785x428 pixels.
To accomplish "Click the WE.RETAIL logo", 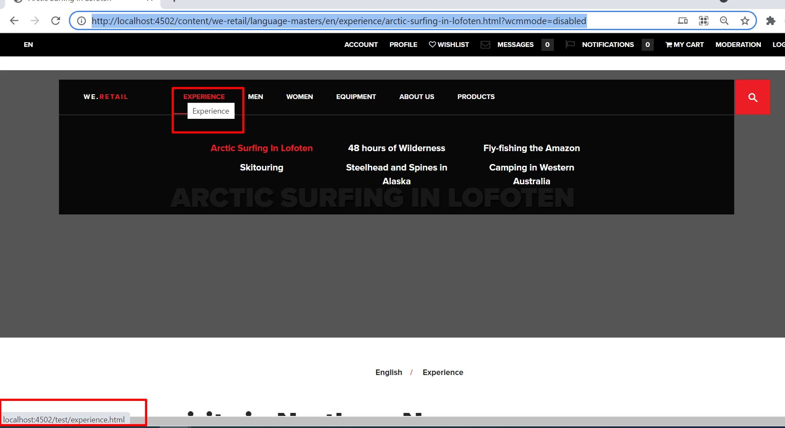I will tap(105, 97).
